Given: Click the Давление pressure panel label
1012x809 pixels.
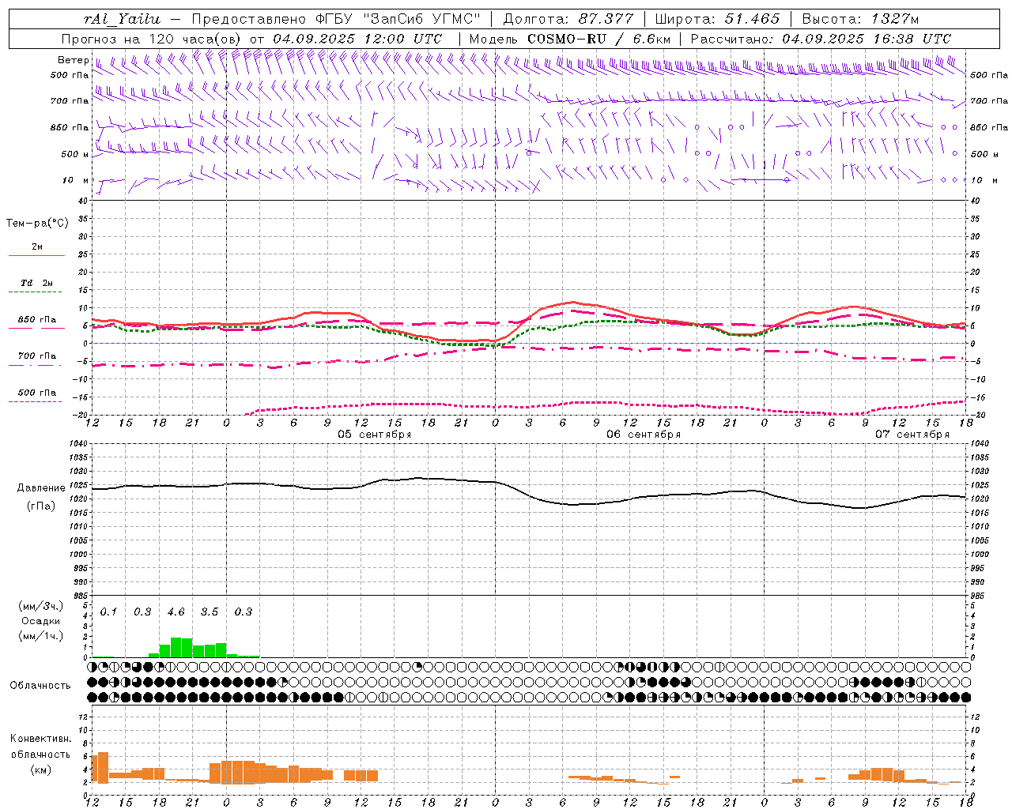Looking at the screenshot, I should click(x=41, y=488).
